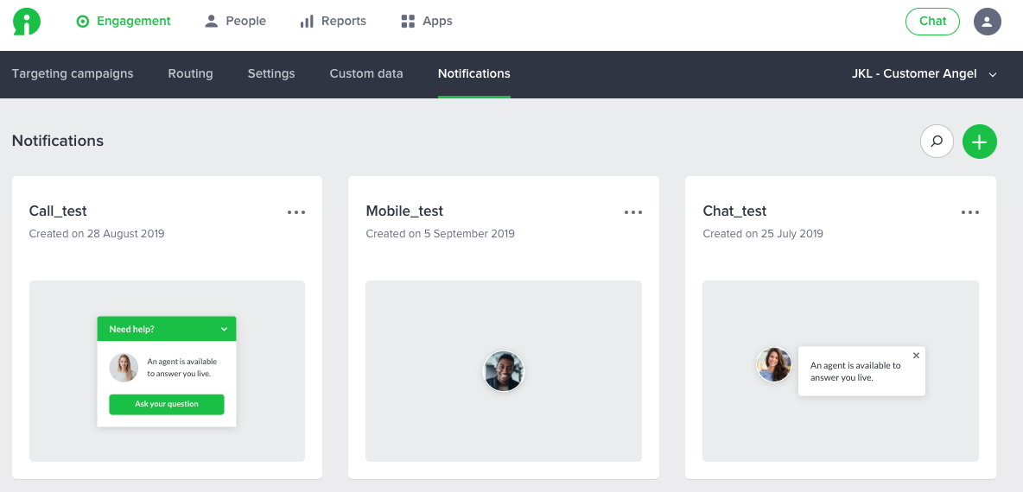
Task: Collapse the Need help? widget chevron
Action: tap(224, 329)
